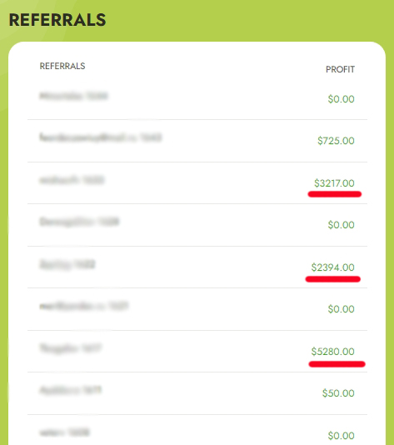The height and width of the screenshot is (445, 394).
Task: Open the $0.00 profit entry below the $50.00 row
Action: coord(341,436)
